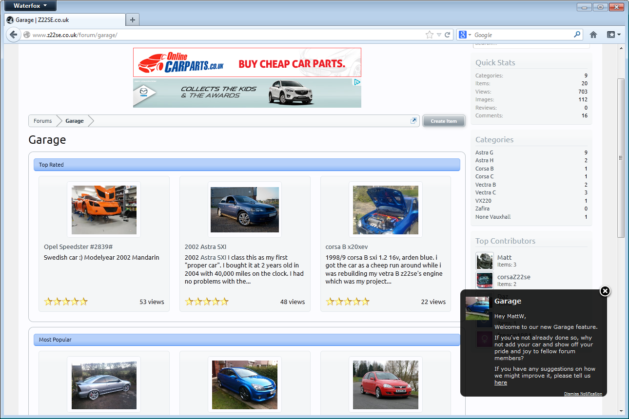Click the search magnifier in Google box
This screenshot has width=629, height=419.
pyautogui.click(x=577, y=35)
